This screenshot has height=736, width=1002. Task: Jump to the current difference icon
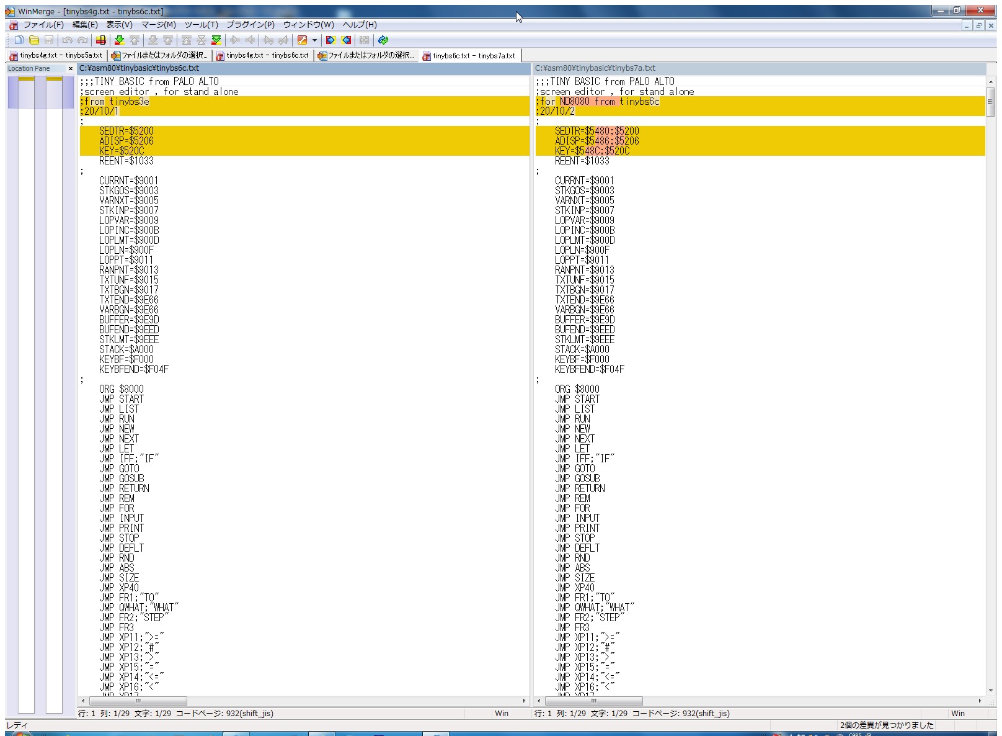(202, 40)
